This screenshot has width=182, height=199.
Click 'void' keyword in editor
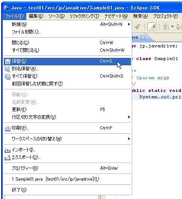point(175,90)
